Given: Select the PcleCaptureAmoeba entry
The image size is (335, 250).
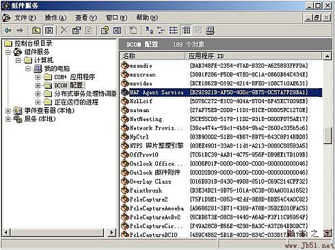Looking at the screenshot, I should point(157,208).
